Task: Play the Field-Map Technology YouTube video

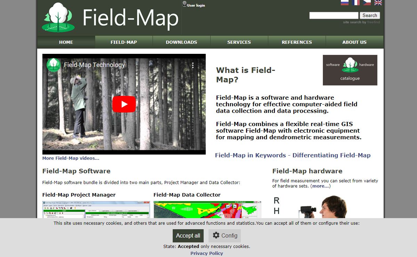Action: pos(124,104)
